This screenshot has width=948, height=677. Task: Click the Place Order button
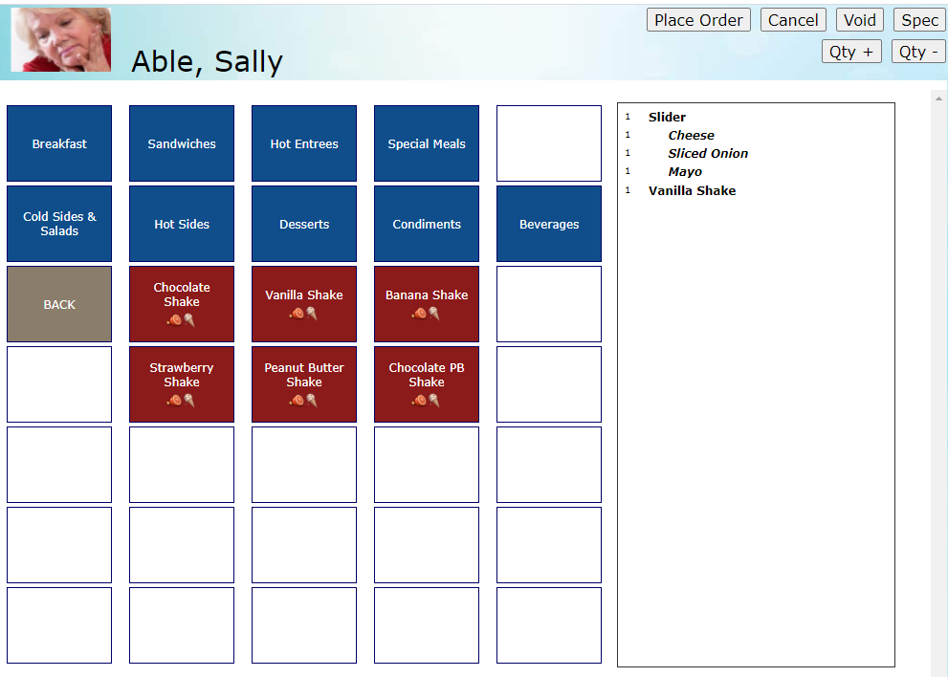(x=698, y=20)
